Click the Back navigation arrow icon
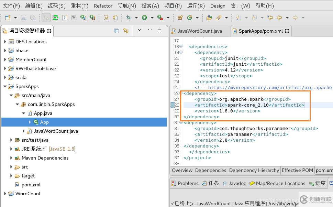Image resolution: width=333 pixels, height=207 pixels. 279,18
